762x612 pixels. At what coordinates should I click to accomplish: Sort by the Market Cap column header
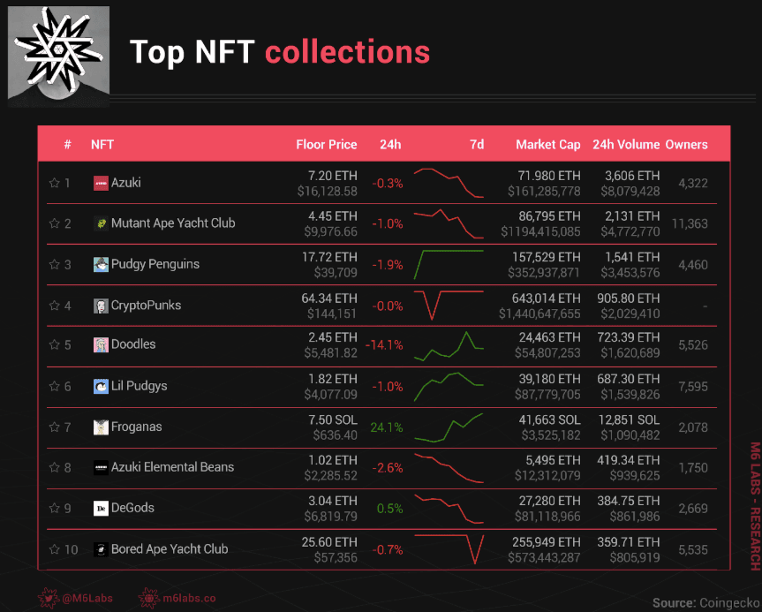[x=547, y=145]
